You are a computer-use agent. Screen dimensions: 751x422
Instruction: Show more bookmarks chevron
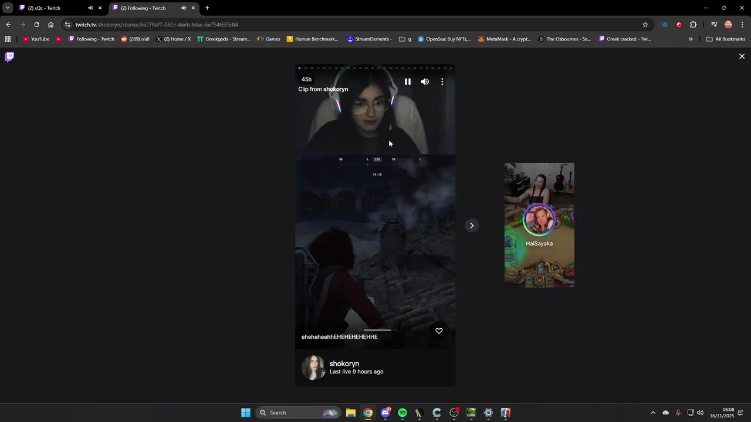(x=691, y=39)
